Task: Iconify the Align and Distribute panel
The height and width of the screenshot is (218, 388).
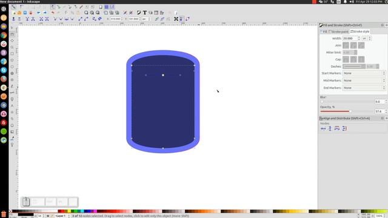Action: click(x=383, y=119)
